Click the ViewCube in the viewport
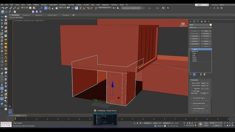235x132 pixels. tap(183, 25)
